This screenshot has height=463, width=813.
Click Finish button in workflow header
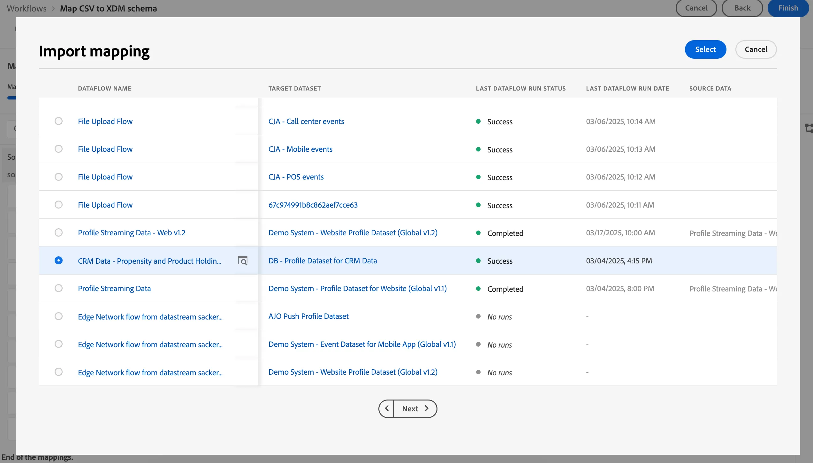pyautogui.click(x=788, y=8)
